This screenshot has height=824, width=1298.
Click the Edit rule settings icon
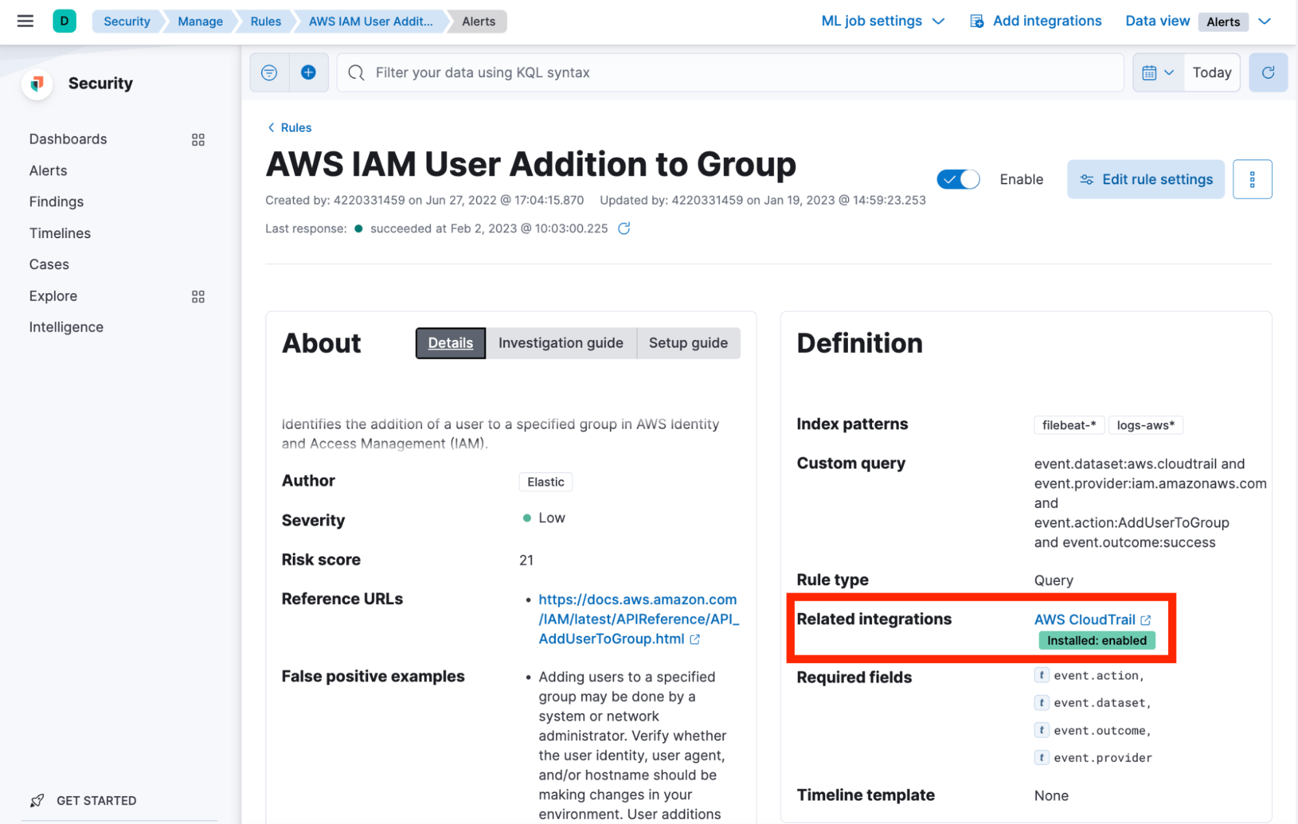[x=1088, y=178]
